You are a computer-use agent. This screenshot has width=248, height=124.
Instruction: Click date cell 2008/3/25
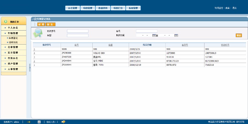135,49
